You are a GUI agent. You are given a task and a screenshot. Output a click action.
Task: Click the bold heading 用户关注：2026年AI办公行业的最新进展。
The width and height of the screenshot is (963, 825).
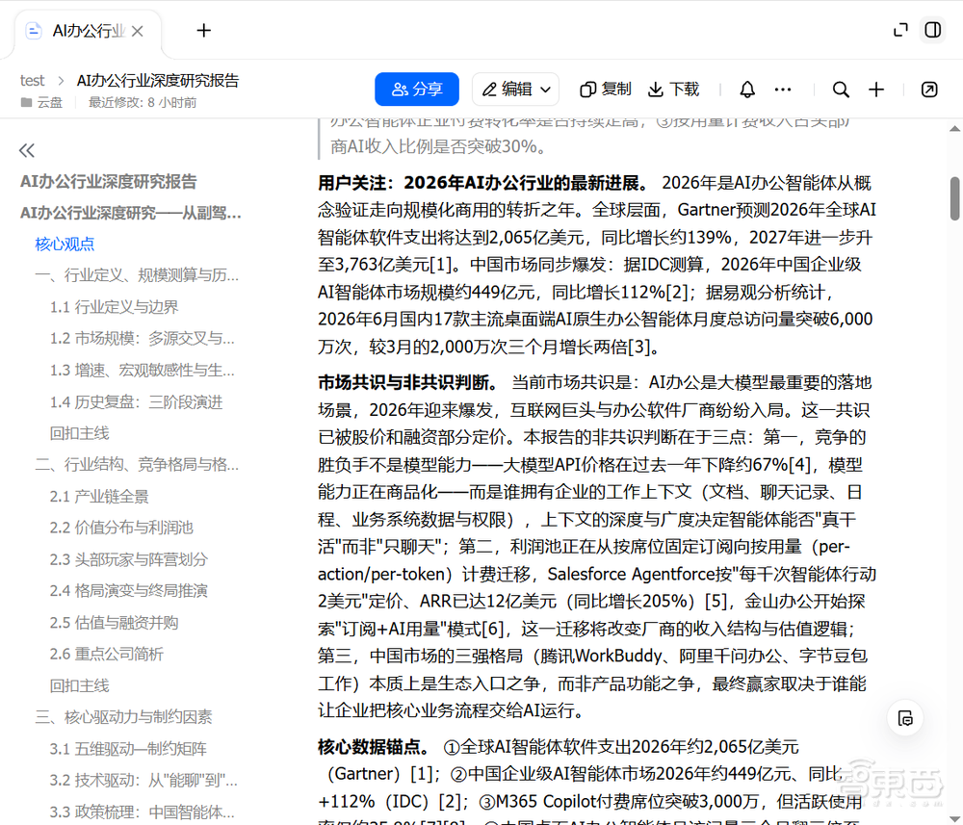[x=483, y=183]
